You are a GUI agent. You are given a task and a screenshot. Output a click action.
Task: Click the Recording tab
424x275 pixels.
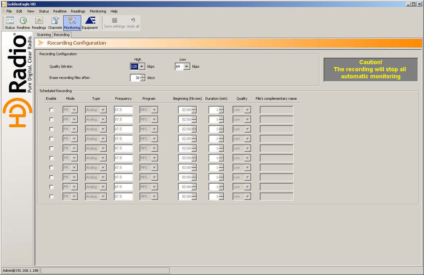[62, 35]
